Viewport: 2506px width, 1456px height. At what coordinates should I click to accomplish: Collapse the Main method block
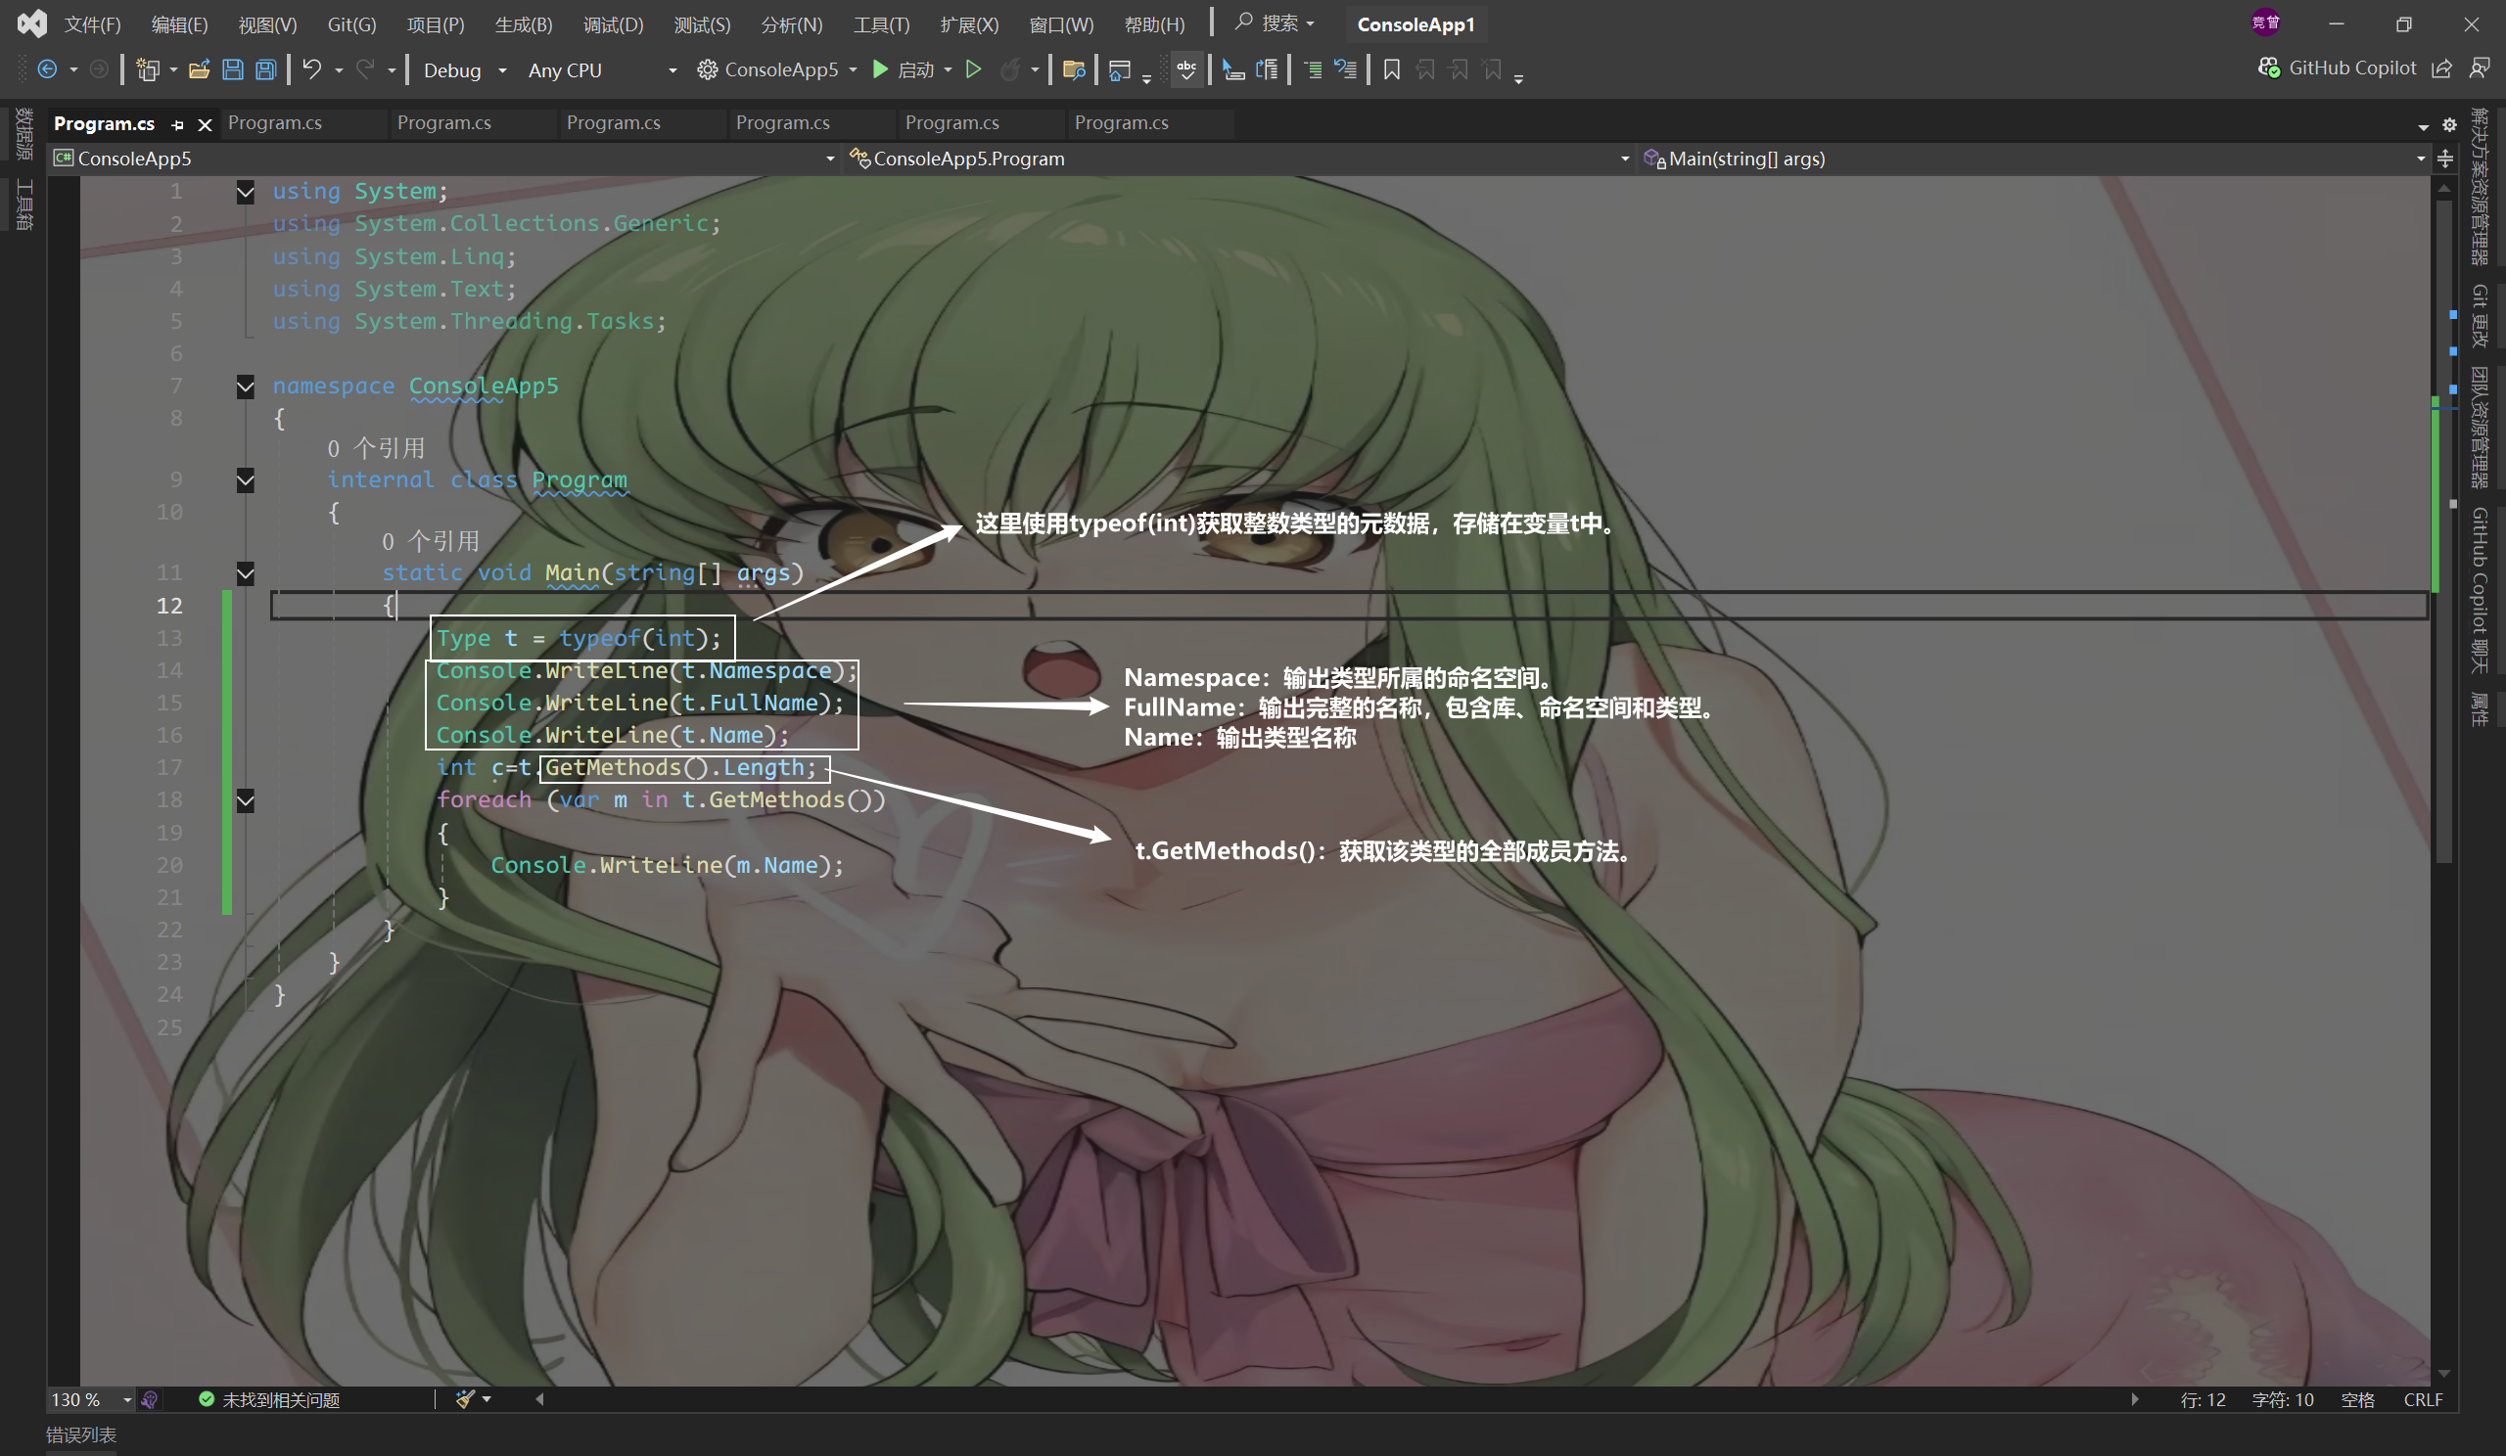[x=246, y=573]
